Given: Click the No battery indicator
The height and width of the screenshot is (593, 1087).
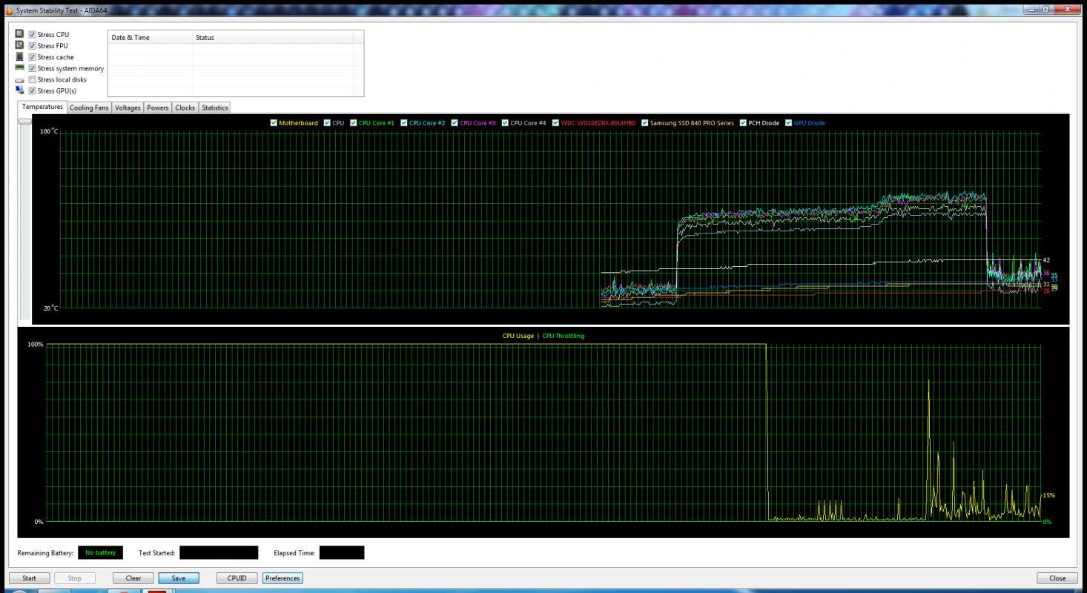Looking at the screenshot, I should point(101,552).
